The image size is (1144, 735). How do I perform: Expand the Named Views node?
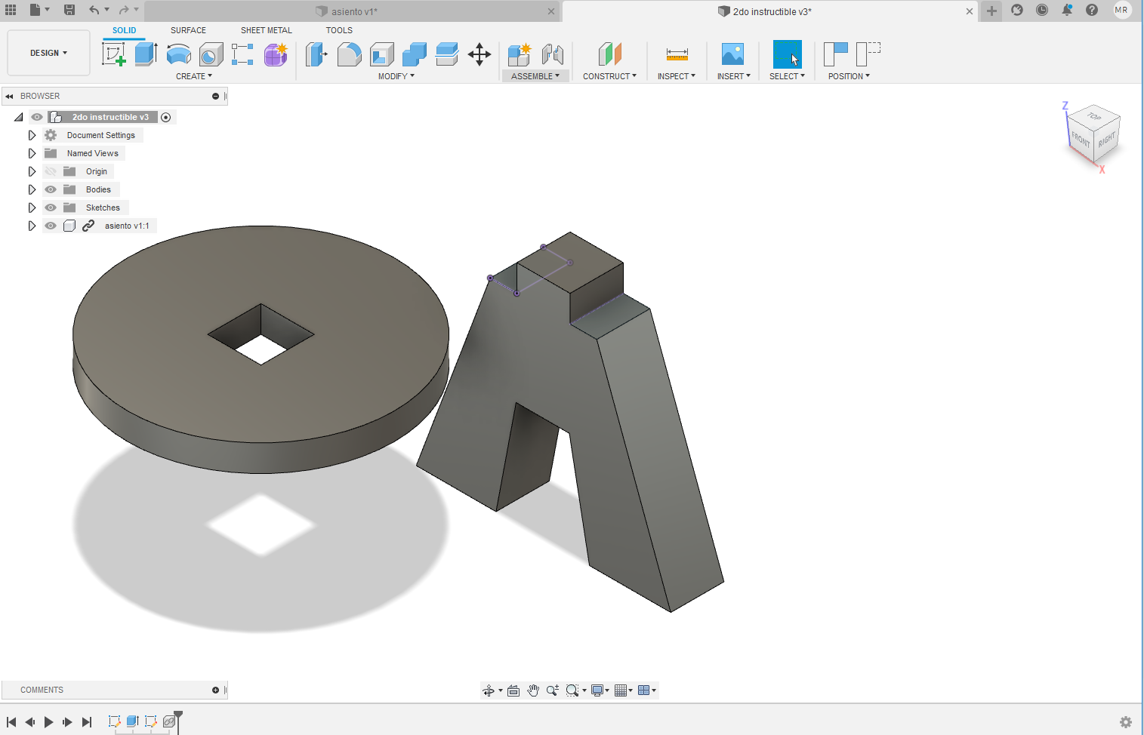click(x=32, y=153)
